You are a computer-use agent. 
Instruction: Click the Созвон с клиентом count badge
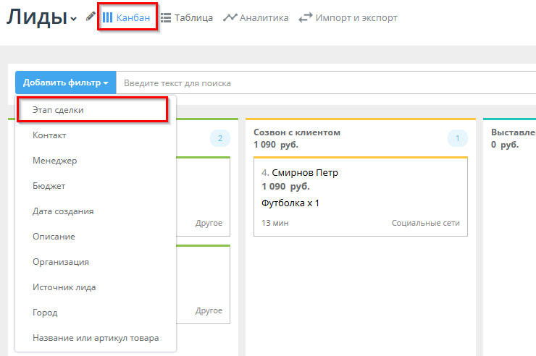pos(458,138)
